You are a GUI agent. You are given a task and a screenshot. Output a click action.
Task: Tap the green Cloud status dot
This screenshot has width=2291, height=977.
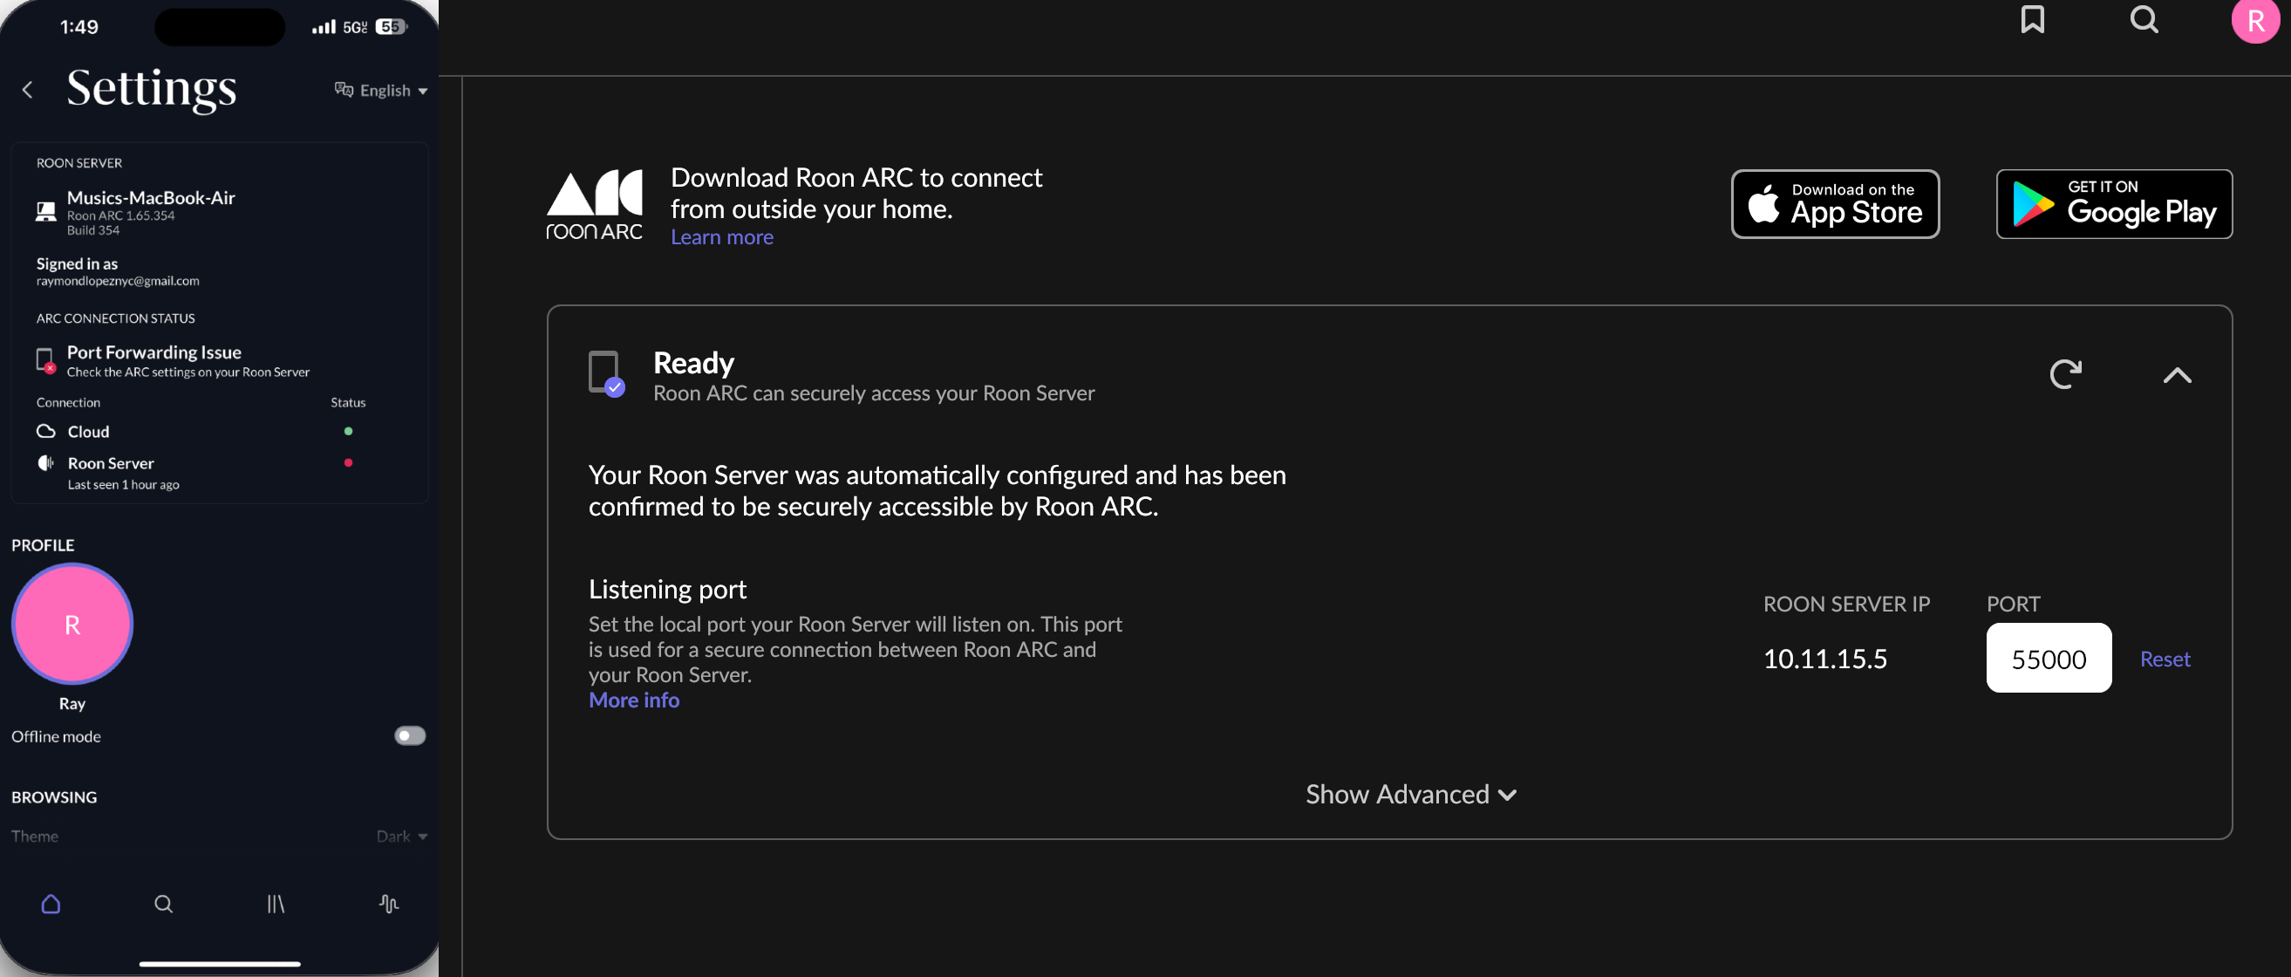348,431
